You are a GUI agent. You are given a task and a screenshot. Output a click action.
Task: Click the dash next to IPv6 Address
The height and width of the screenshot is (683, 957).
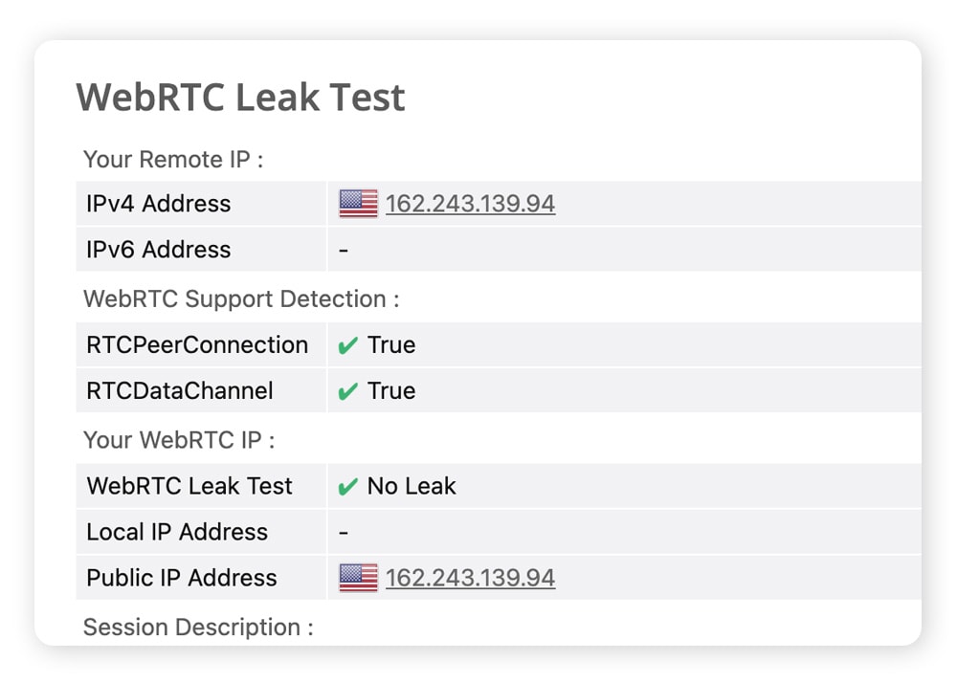click(x=344, y=249)
